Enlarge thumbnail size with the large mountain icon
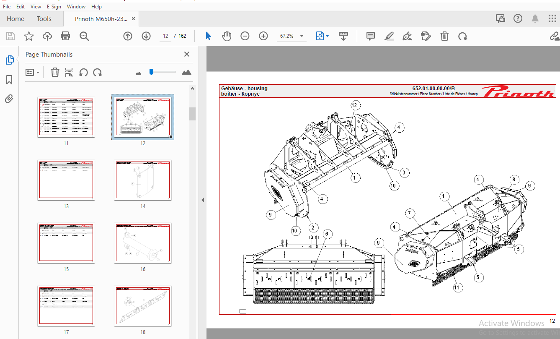The height and width of the screenshot is (339, 560). [x=186, y=72]
